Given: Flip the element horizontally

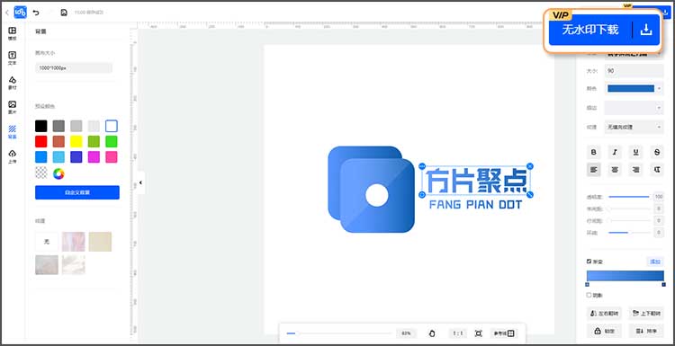Looking at the screenshot, I should pos(604,314).
